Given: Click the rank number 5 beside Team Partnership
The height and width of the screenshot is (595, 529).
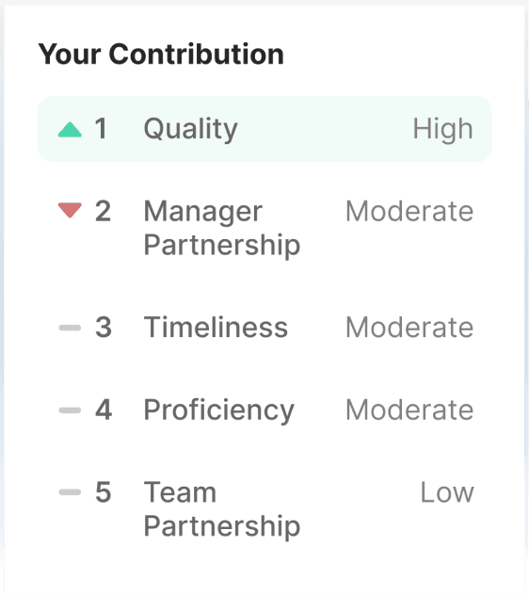Looking at the screenshot, I should pos(104,492).
